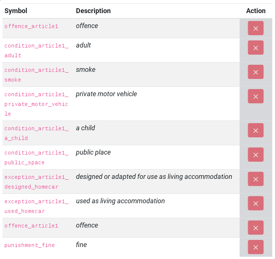Delete the exception_article1_used_homecar row
The width and height of the screenshot is (275, 259).
pos(256,204)
